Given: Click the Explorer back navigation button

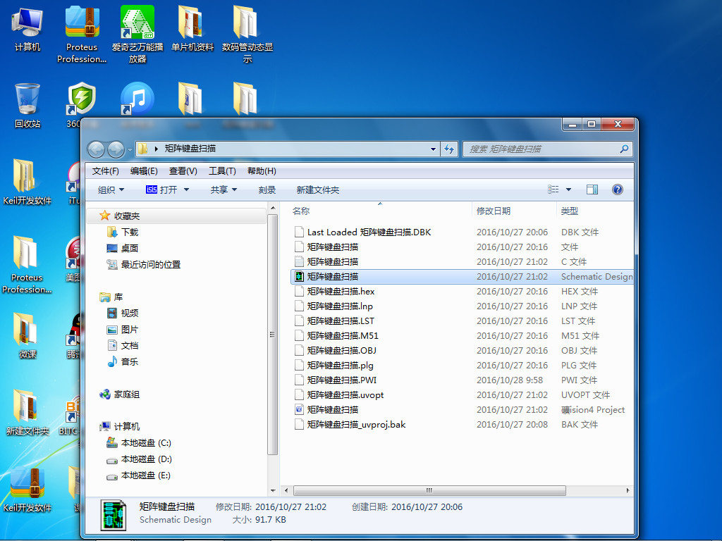Looking at the screenshot, I should (96, 149).
